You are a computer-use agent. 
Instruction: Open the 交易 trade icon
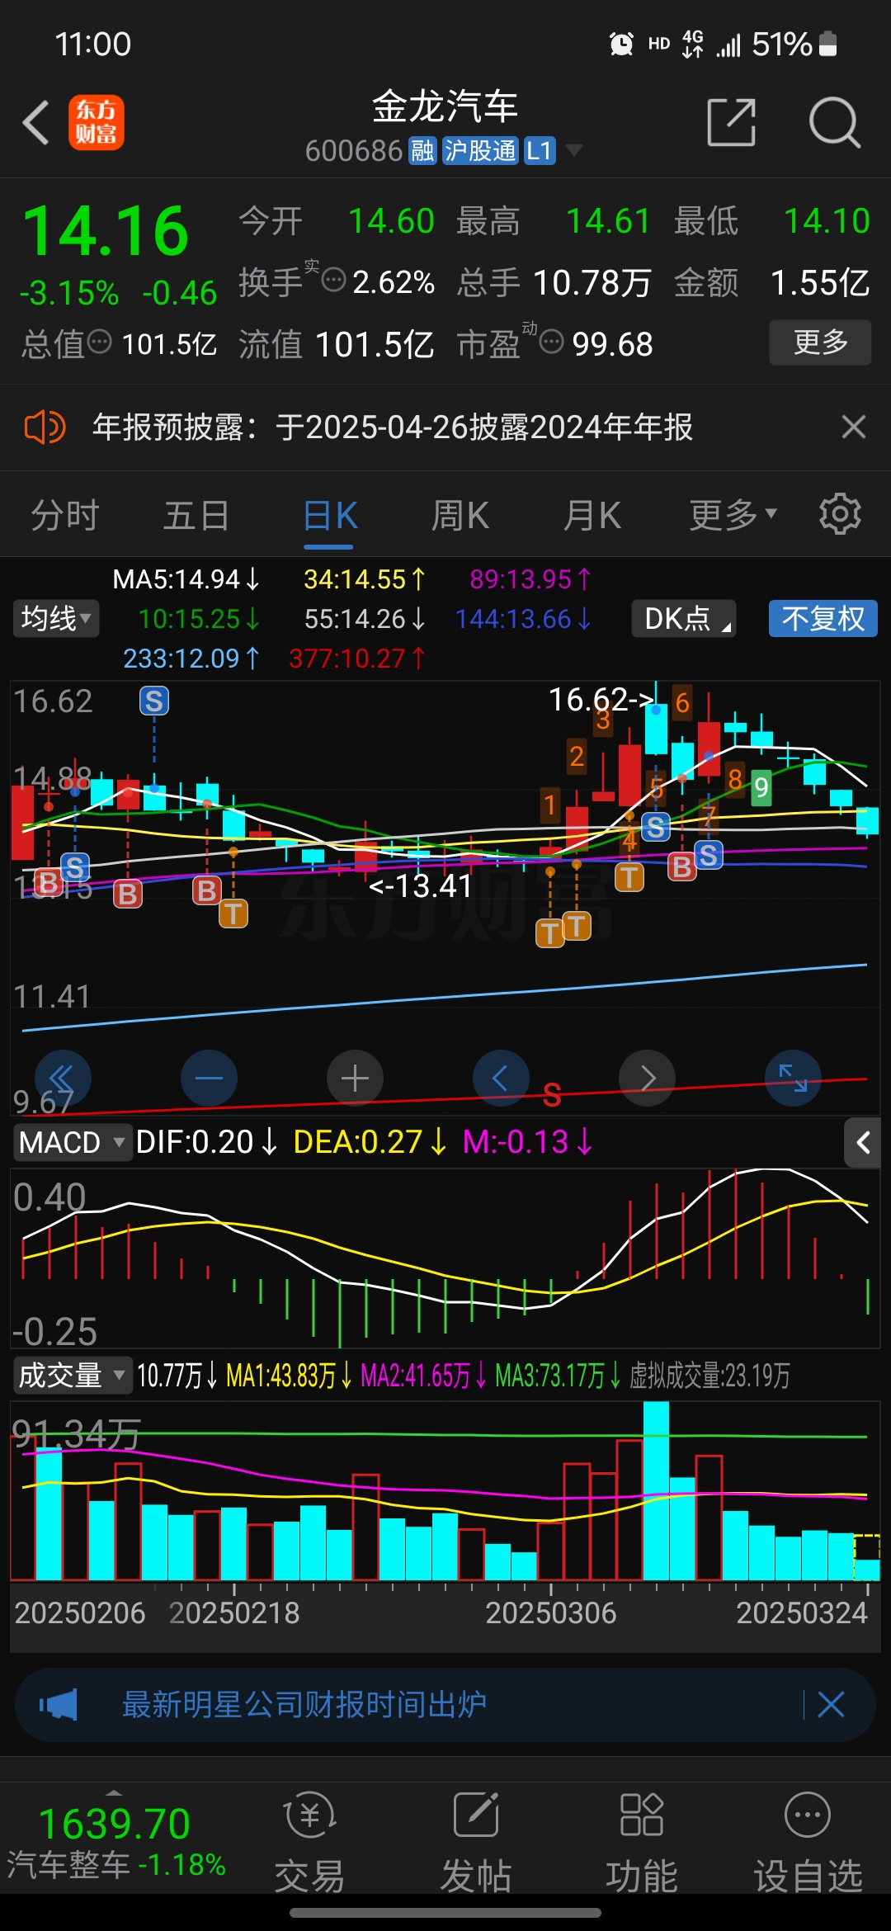tap(309, 1842)
